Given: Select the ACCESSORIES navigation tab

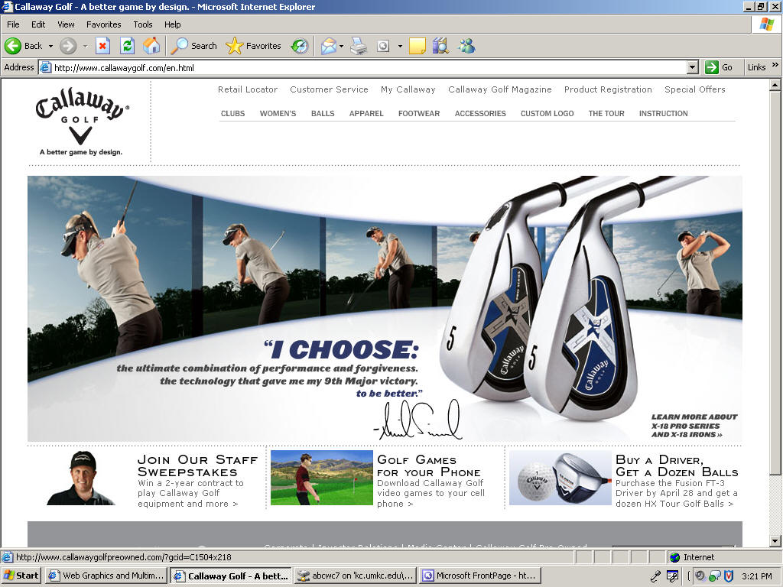Looking at the screenshot, I should [x=480, y=113].
